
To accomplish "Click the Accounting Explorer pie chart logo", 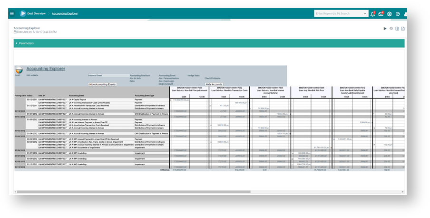I will [19, 69].
